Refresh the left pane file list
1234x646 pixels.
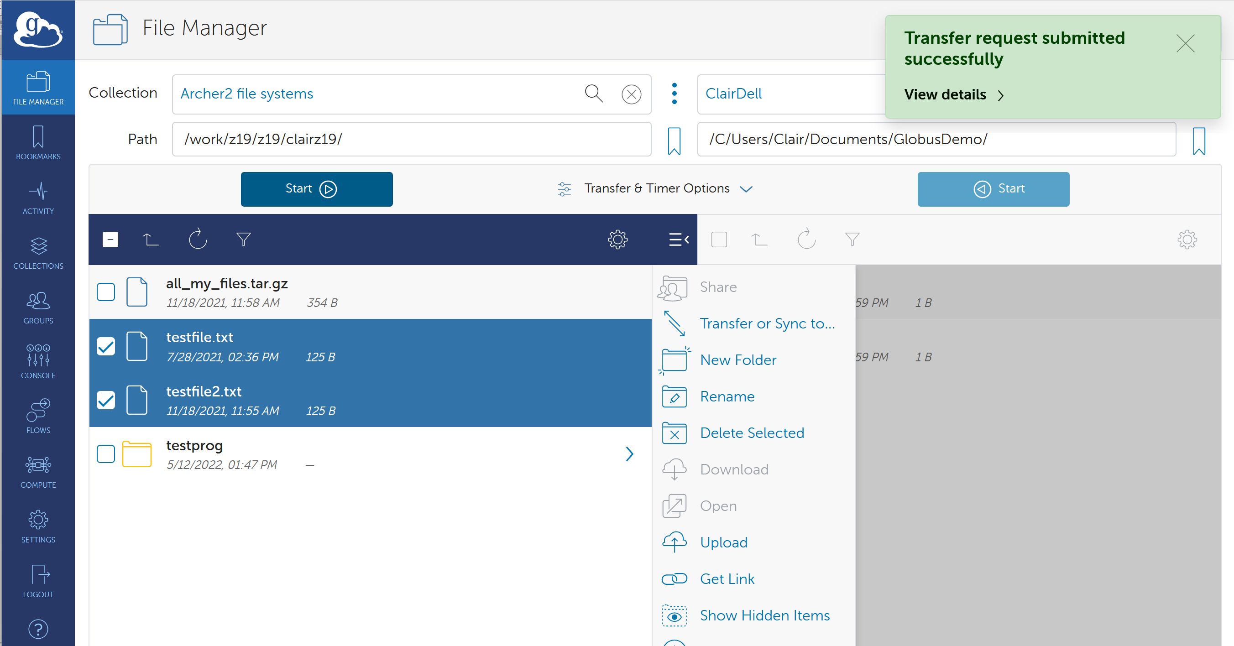tap(197, 239)
